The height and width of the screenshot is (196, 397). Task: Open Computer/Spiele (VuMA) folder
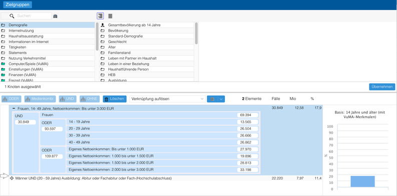(48, 64)
